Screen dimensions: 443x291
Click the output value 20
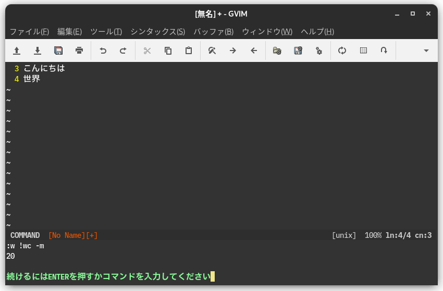10,256
